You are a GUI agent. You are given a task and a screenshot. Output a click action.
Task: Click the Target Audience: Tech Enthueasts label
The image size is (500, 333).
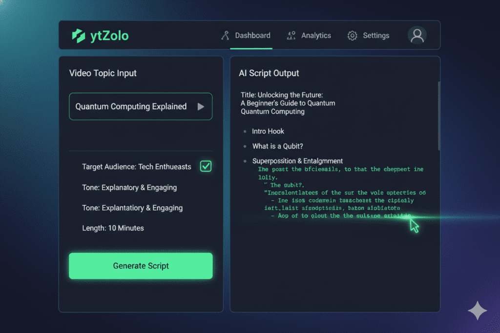pos(137,167)
